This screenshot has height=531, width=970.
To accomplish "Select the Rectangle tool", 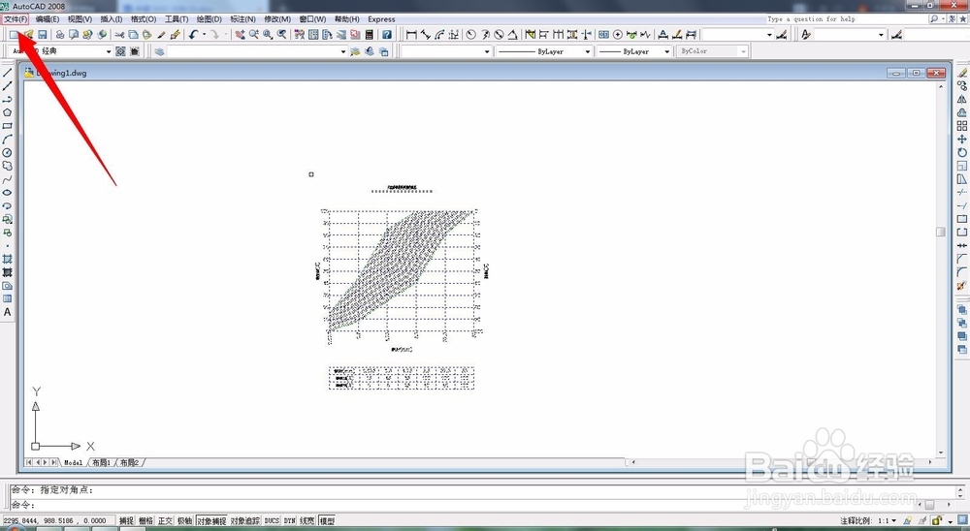I will coord(8,126).
